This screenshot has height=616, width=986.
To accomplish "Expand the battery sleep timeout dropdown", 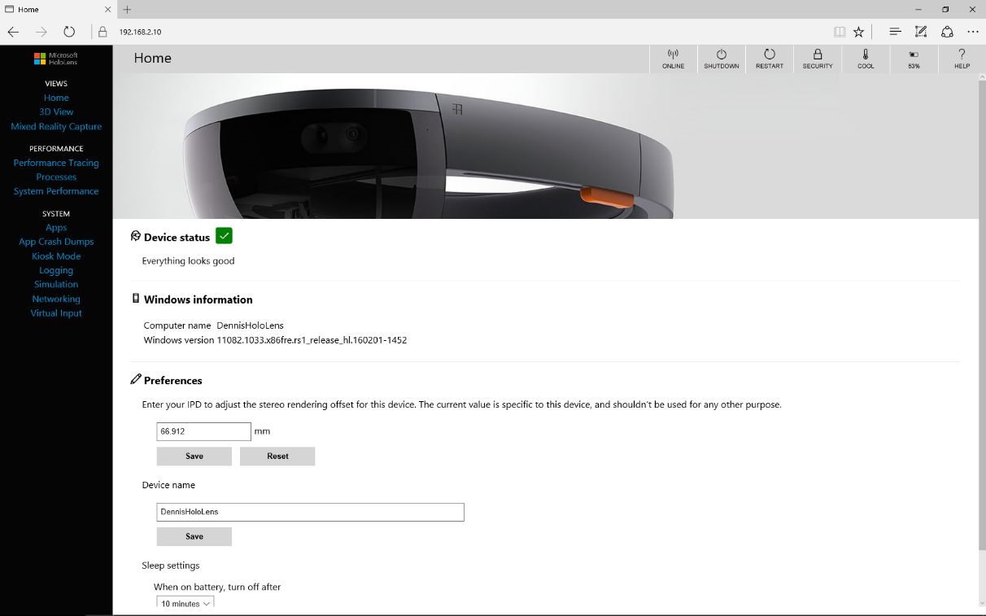I will 185,603.
